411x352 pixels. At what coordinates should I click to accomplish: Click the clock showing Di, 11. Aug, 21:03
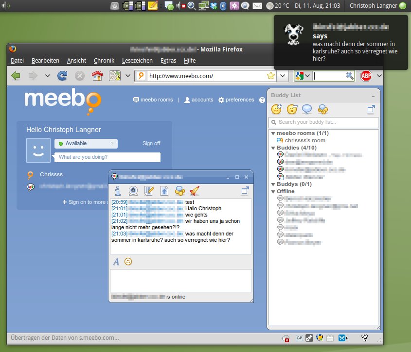click(x=318, y=6)
